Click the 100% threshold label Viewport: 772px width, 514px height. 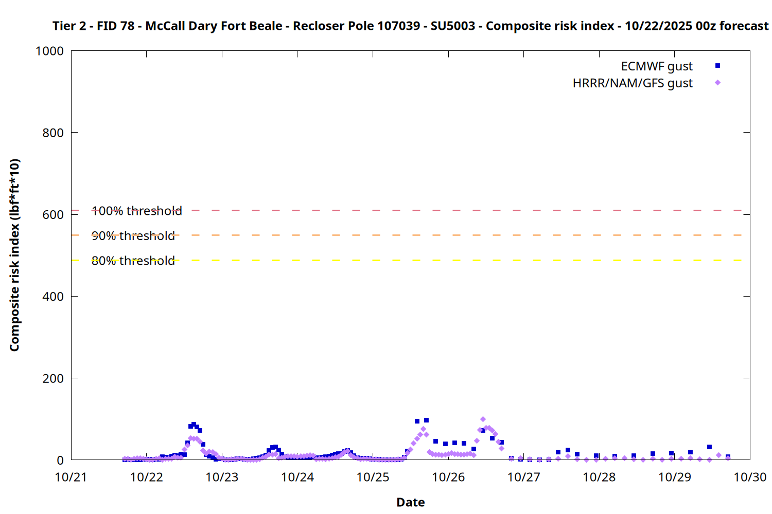[136, 211]
